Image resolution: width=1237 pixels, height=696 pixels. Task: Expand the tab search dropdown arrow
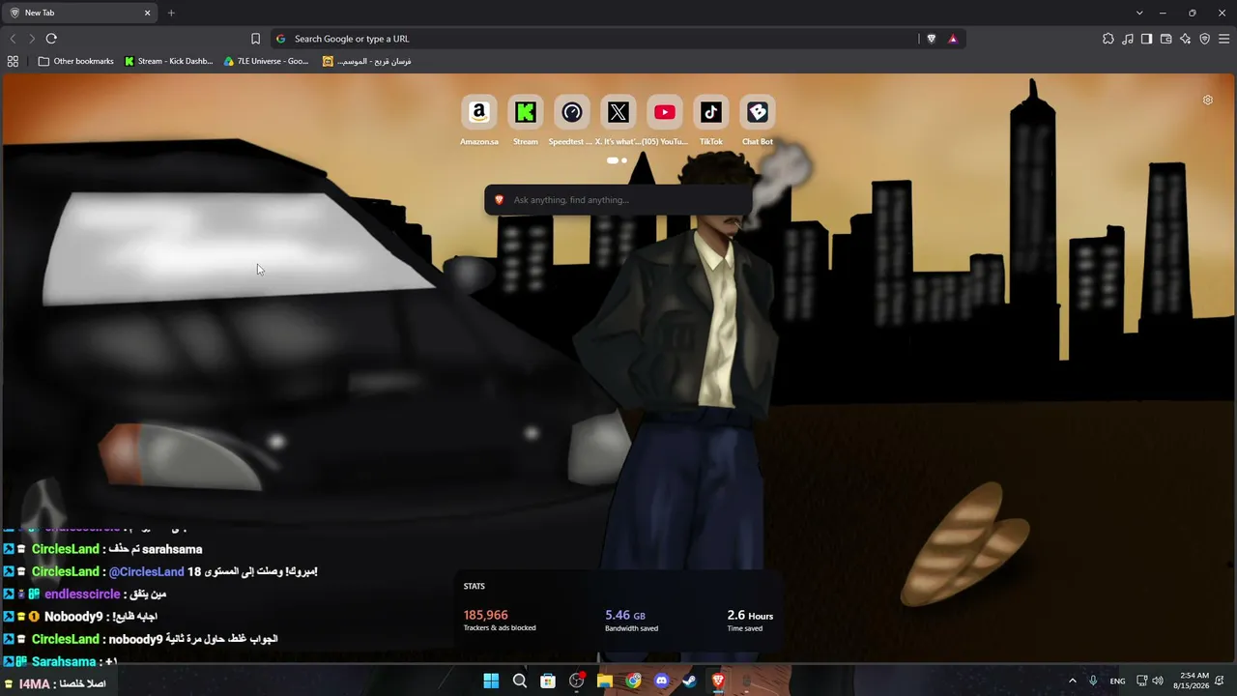(1139, 13)
